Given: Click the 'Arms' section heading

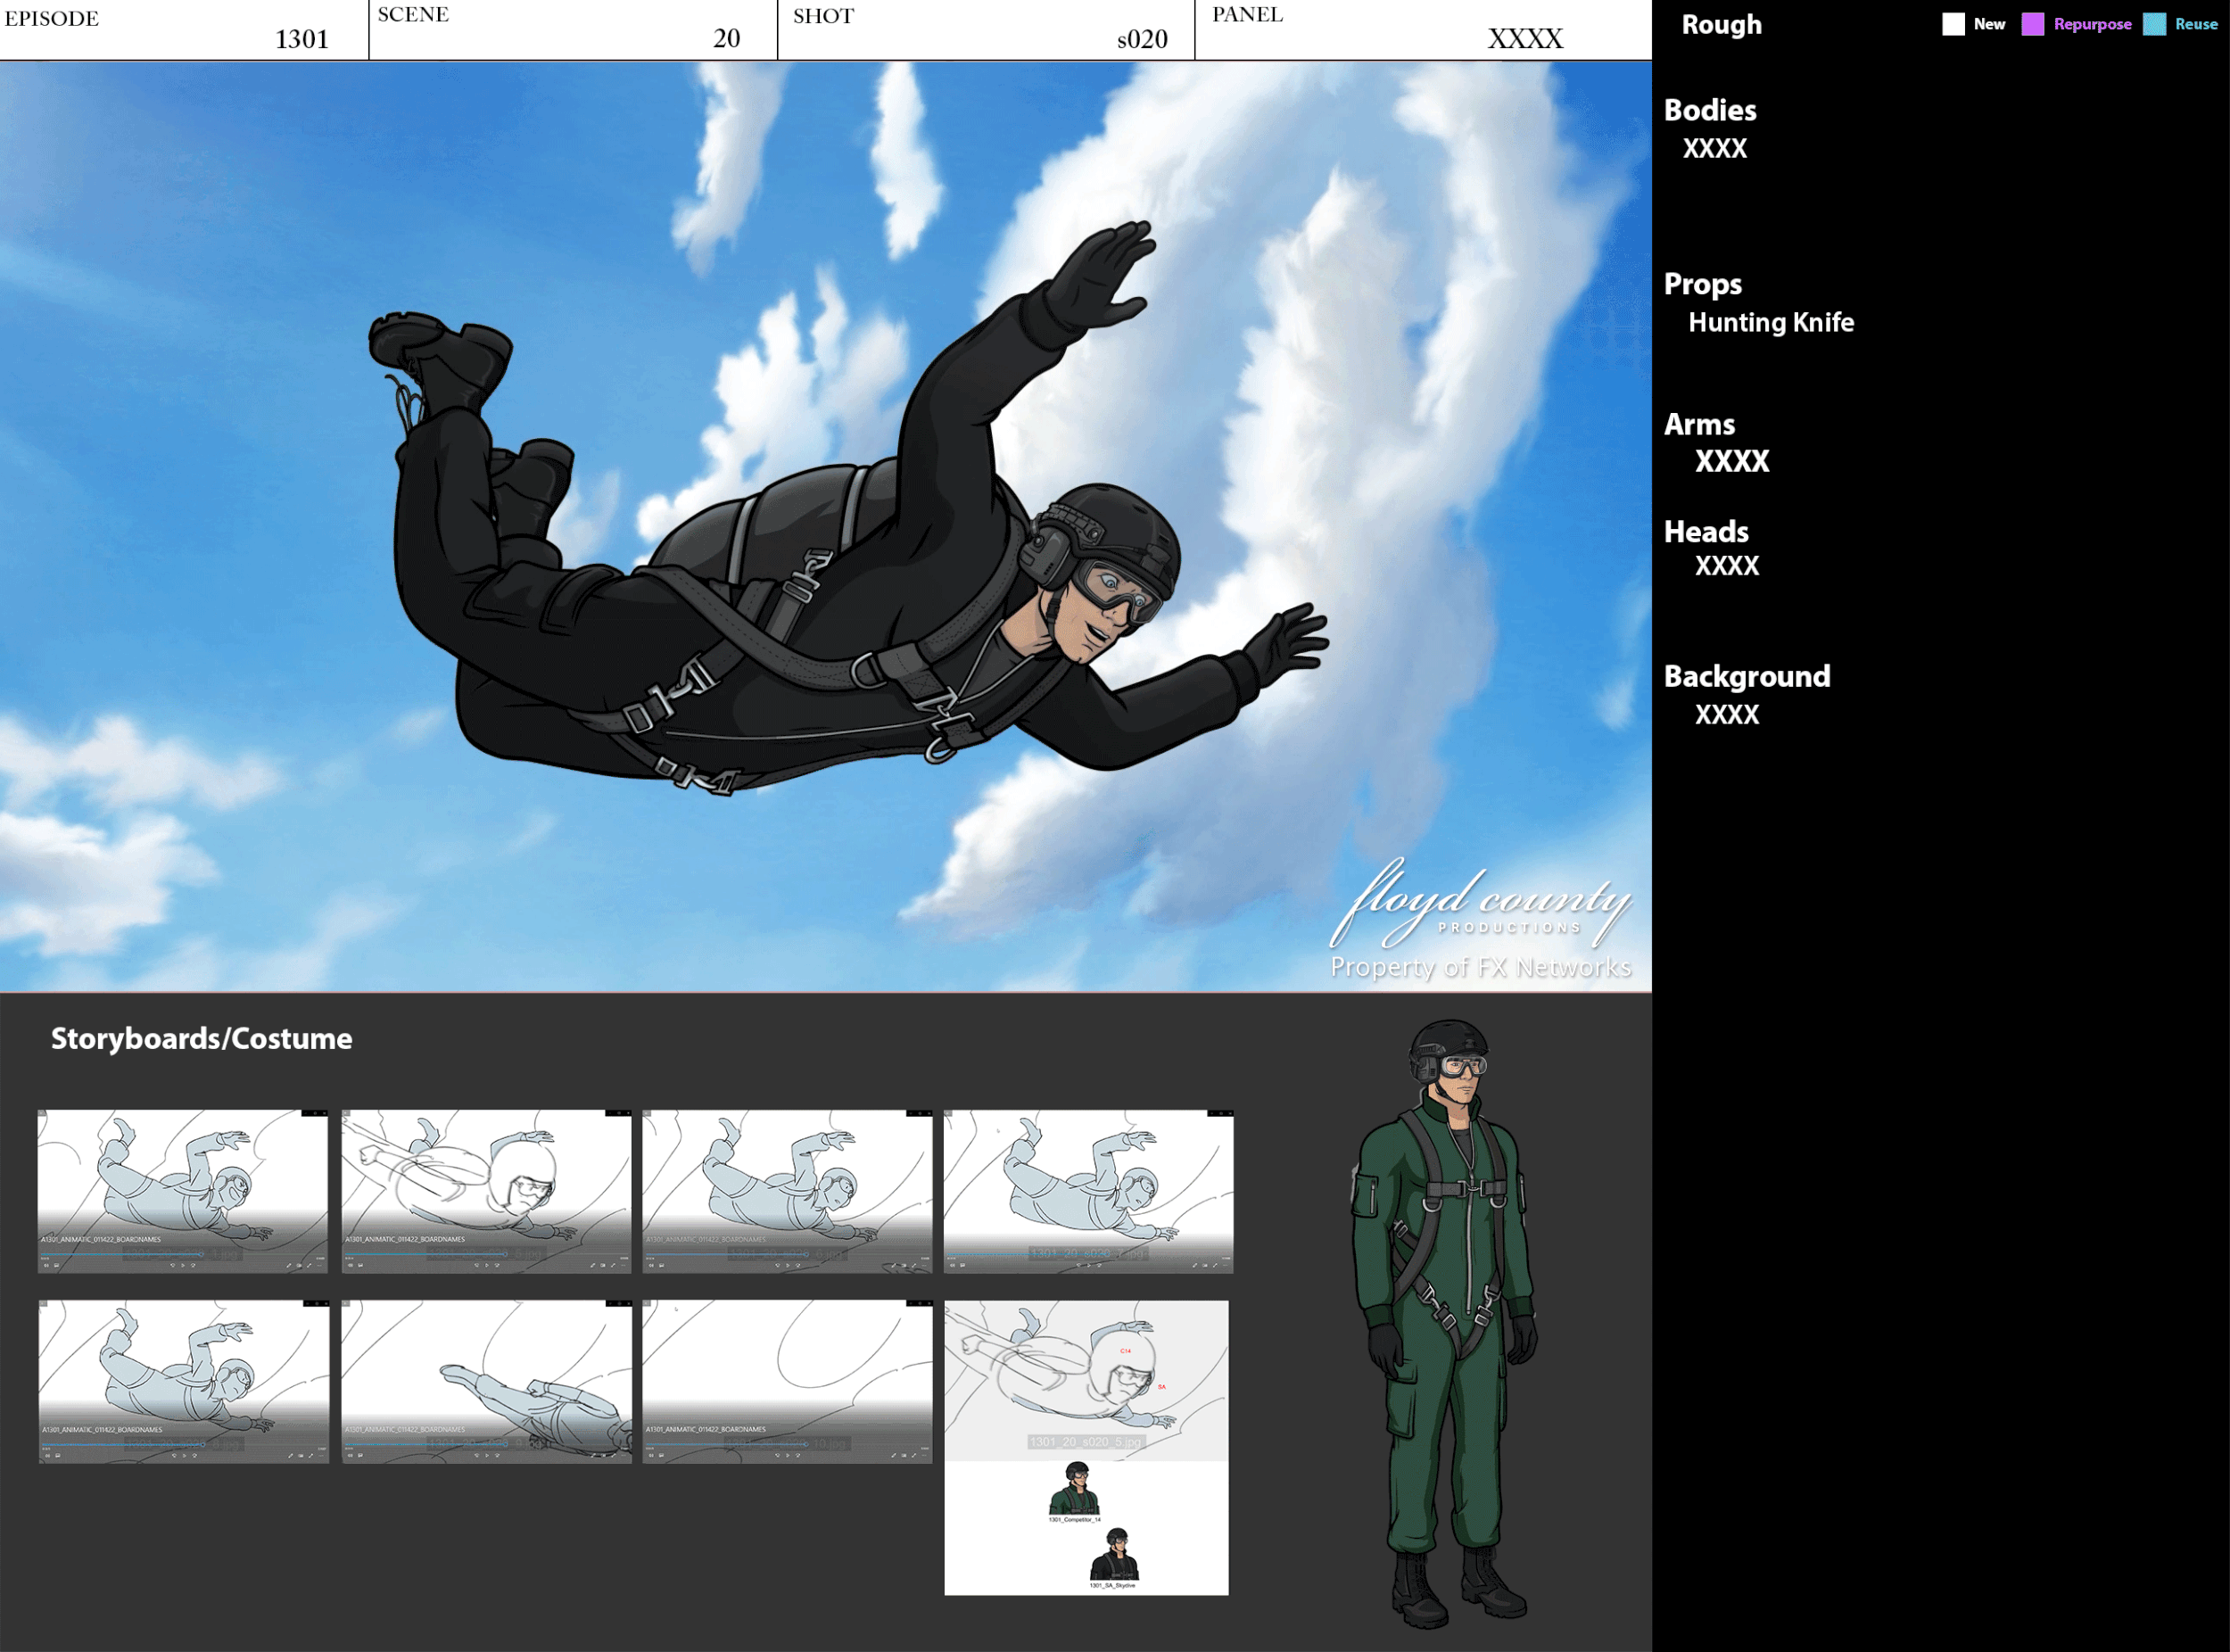Looking at the screenshot, I should pos(1699,424).
